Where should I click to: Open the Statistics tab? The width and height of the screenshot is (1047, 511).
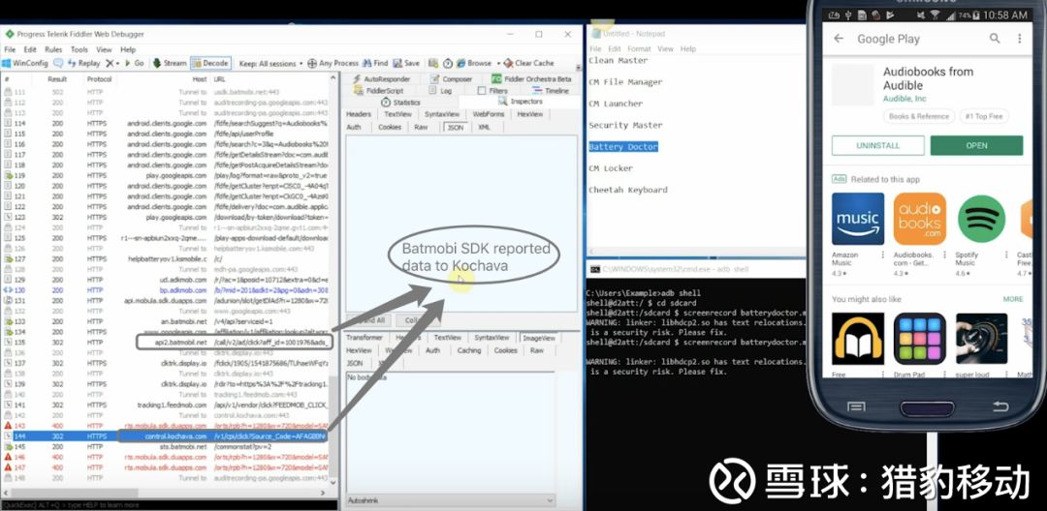(400, 103)
